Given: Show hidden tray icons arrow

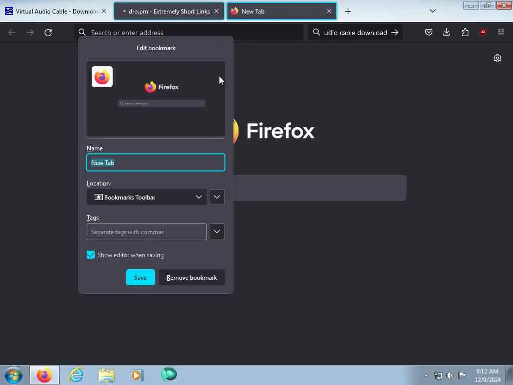Looking at the screenshot, I should tap(426, 376).
